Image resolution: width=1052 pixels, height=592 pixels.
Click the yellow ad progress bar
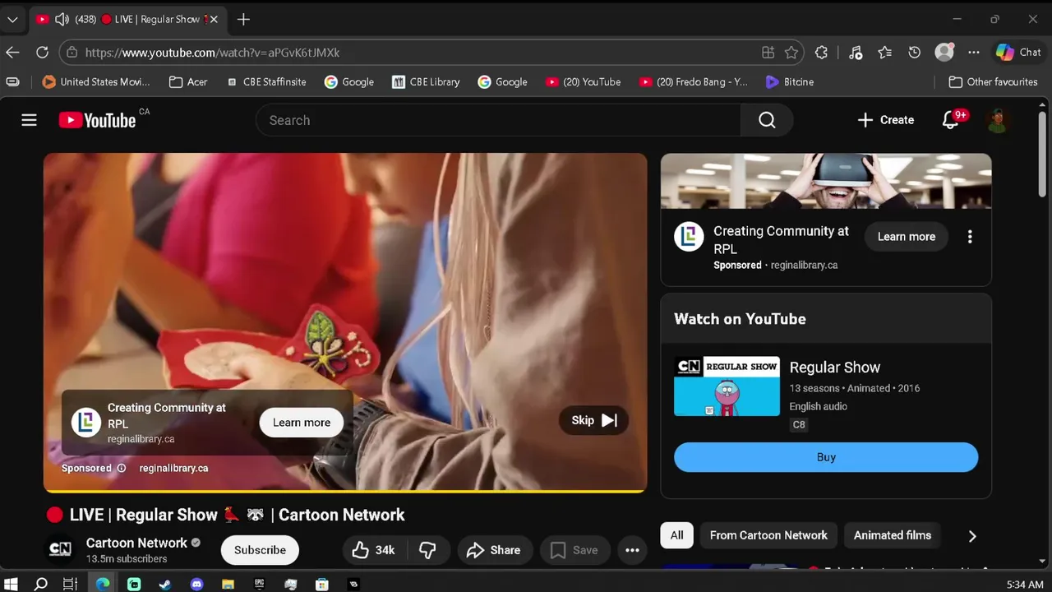[345, 491]
